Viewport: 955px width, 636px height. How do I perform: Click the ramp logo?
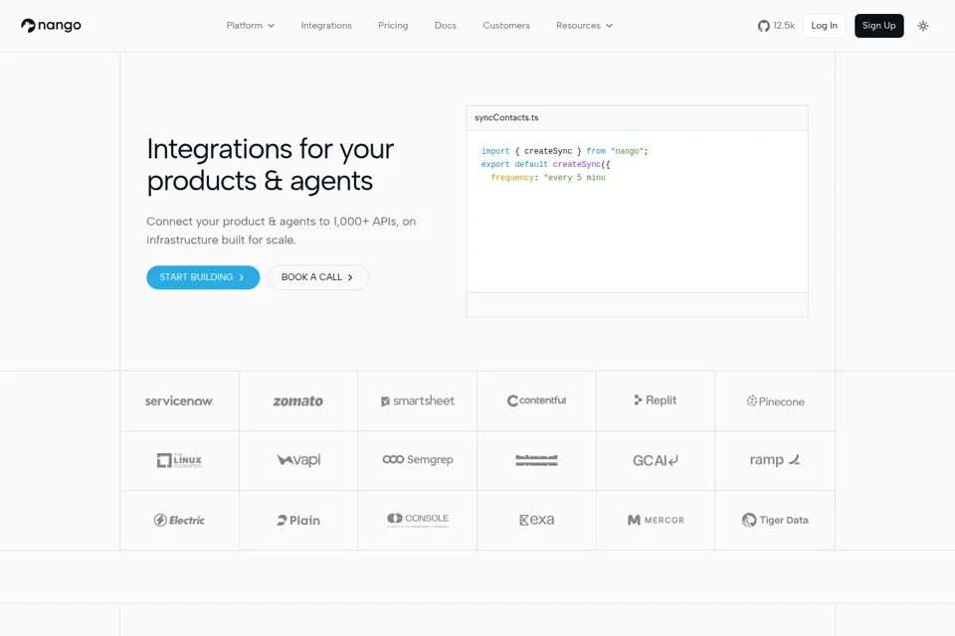click(x=775, y=460)
